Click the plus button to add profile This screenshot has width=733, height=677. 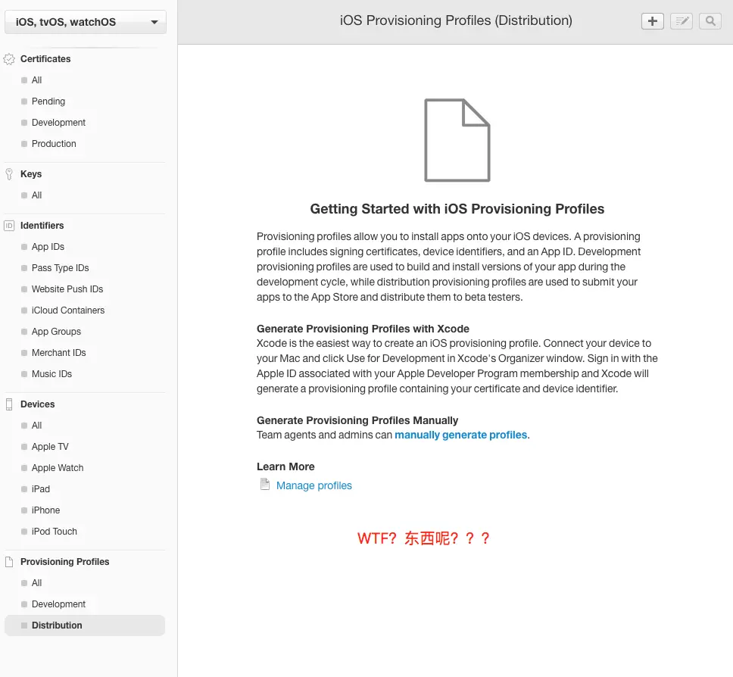click(x=653, y=21)
